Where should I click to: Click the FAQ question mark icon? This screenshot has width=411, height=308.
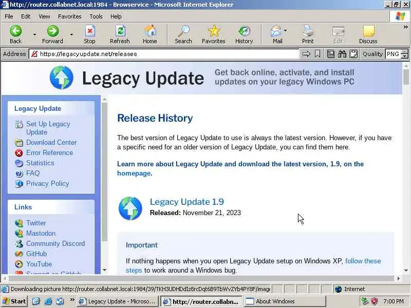coord(19,174)
